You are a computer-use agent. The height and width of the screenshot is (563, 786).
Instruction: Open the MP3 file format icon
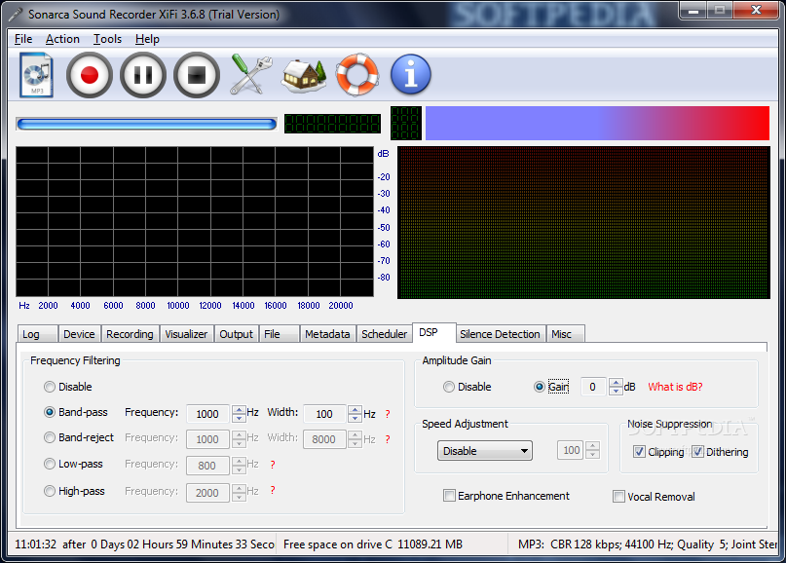click(37, 74)
